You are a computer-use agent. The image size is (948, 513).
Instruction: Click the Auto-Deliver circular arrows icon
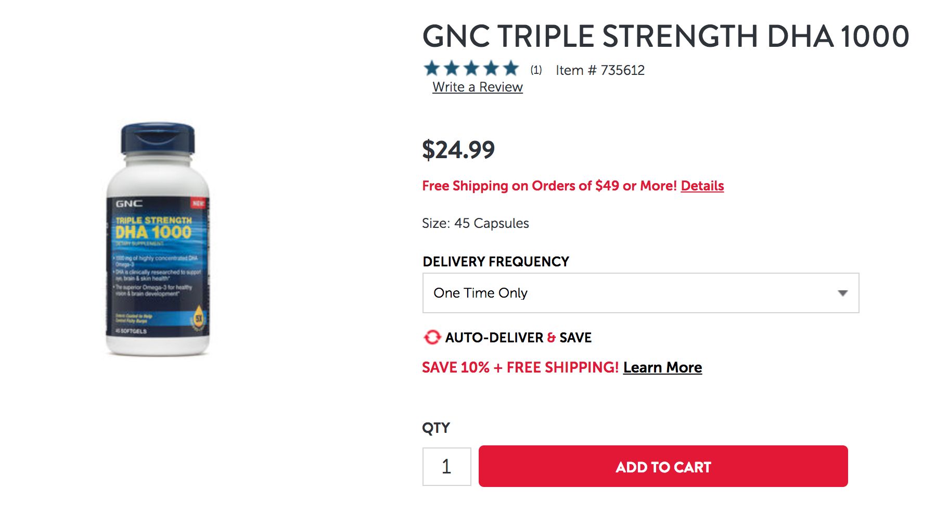click(432, 338)
